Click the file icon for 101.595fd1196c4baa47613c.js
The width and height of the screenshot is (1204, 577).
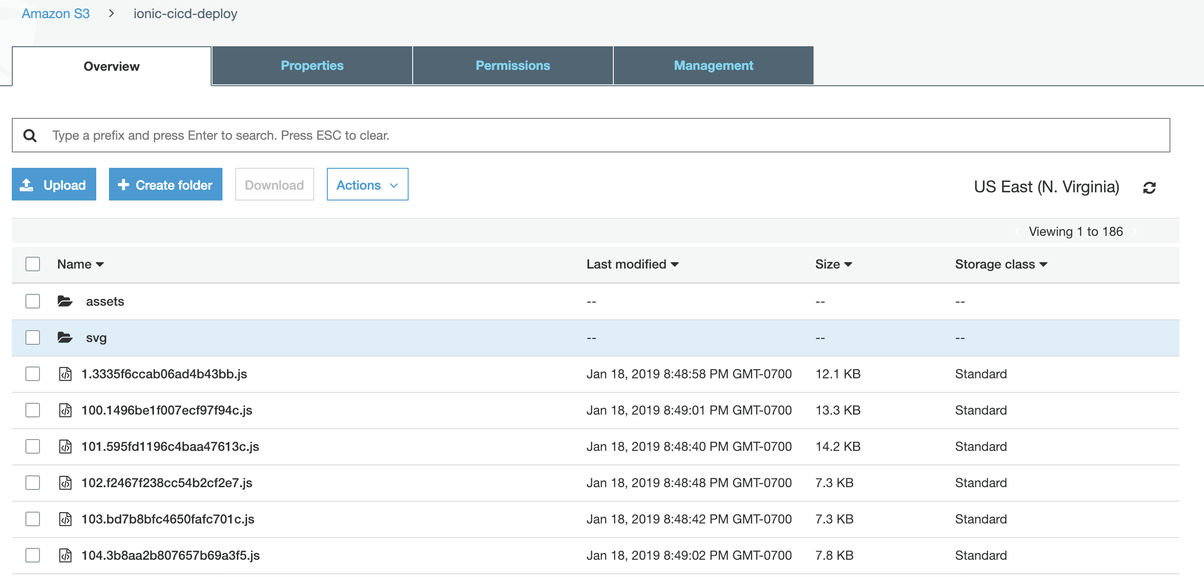[65, 446]
